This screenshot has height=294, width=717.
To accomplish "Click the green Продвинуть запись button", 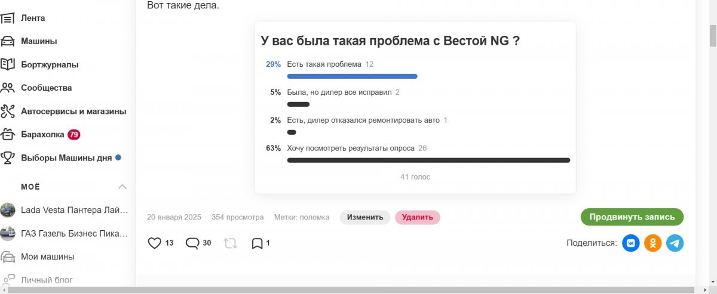I will (x=632, y=217).
